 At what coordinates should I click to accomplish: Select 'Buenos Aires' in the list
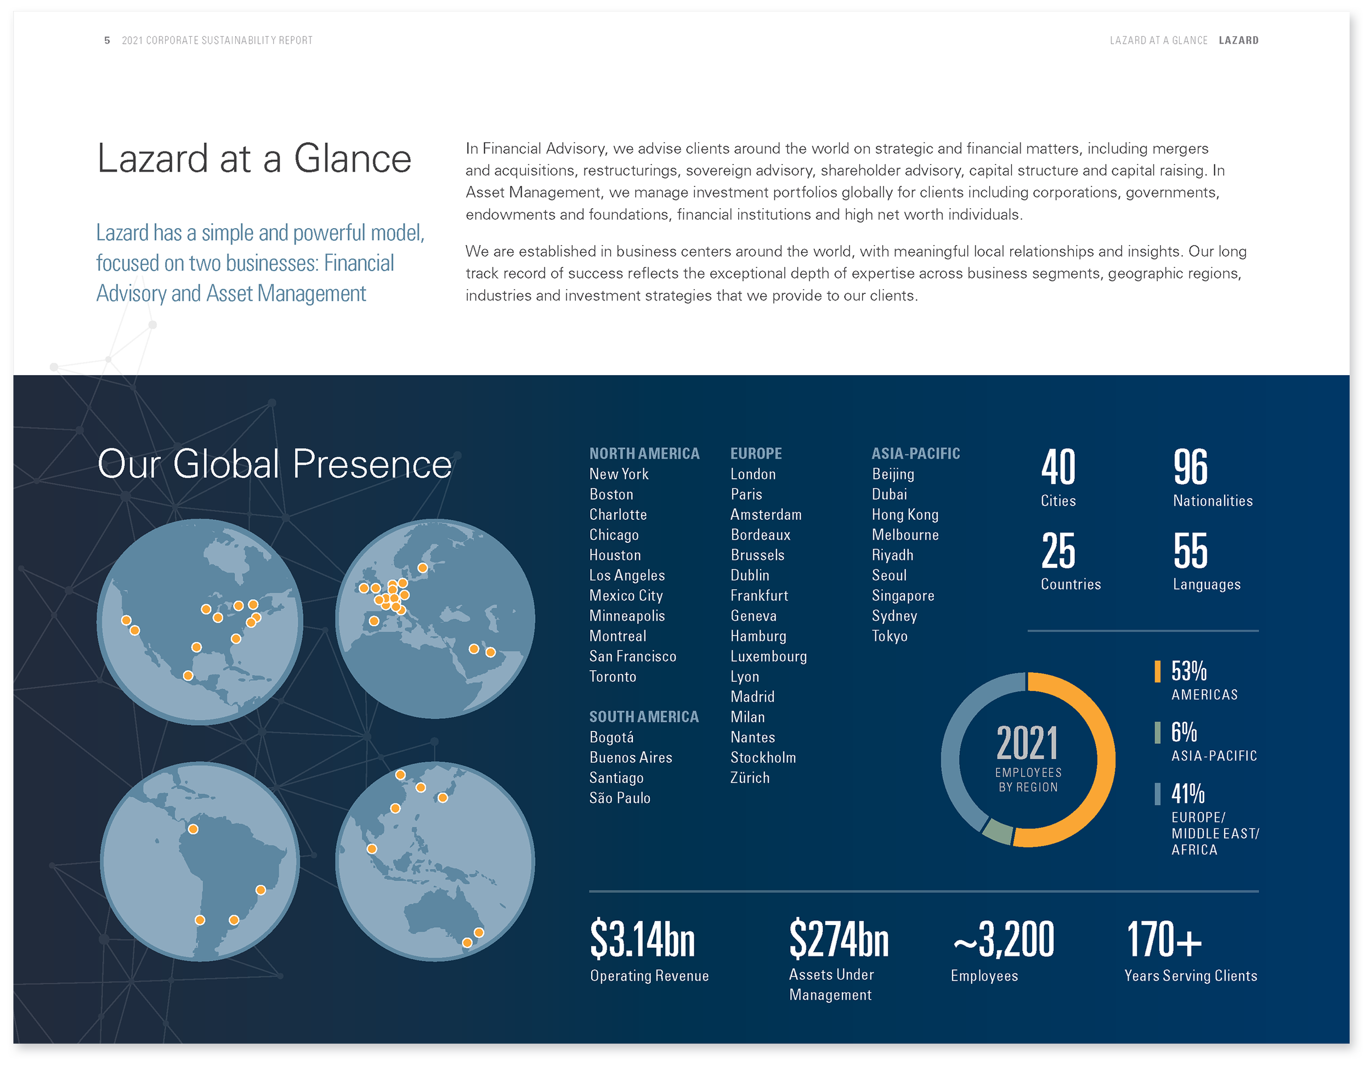coord(630,757)
